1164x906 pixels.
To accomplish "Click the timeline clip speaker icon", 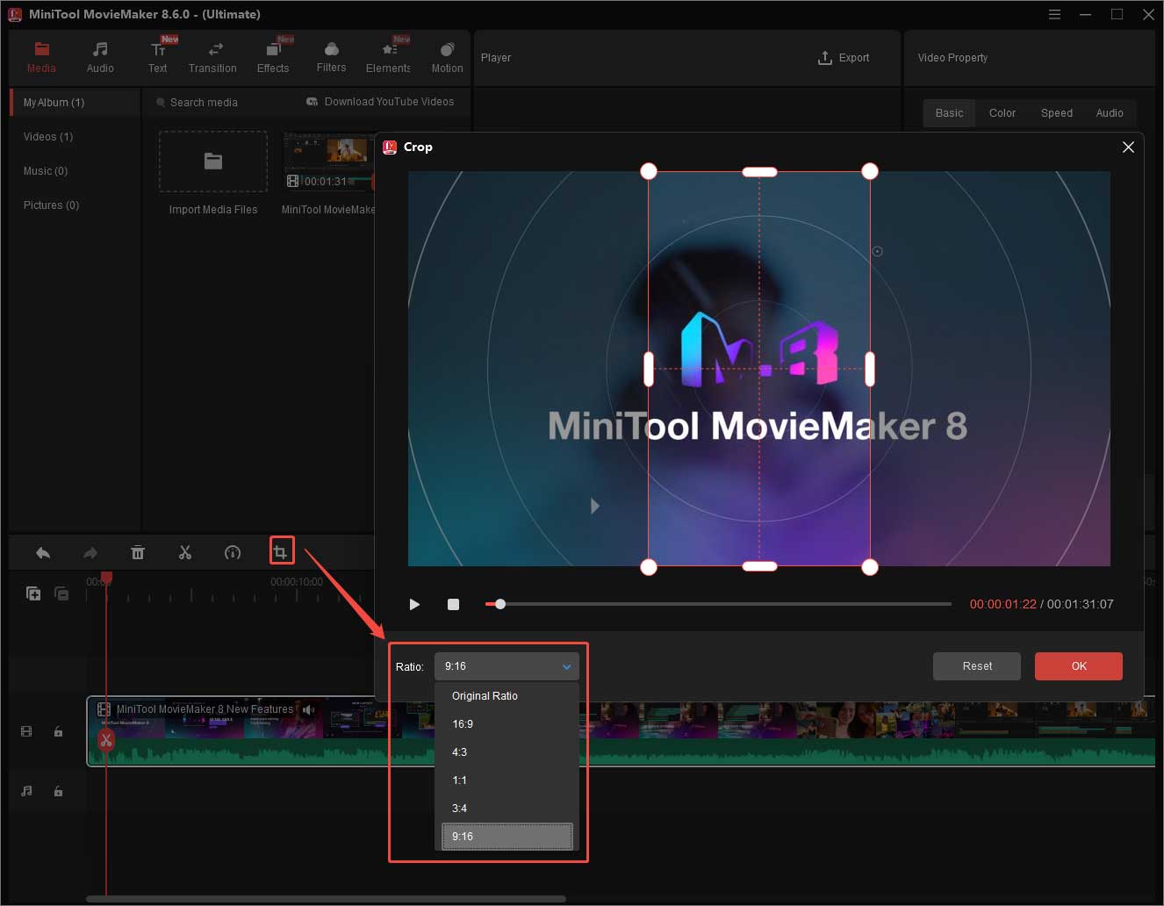I will [x=308, y=709].
